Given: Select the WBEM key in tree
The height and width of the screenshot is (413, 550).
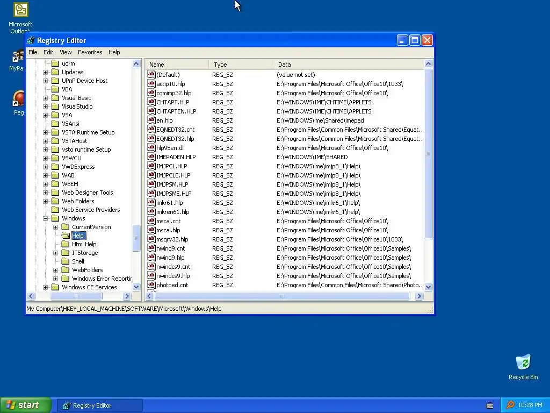Looking at the screenshot, I should (70, 184).
